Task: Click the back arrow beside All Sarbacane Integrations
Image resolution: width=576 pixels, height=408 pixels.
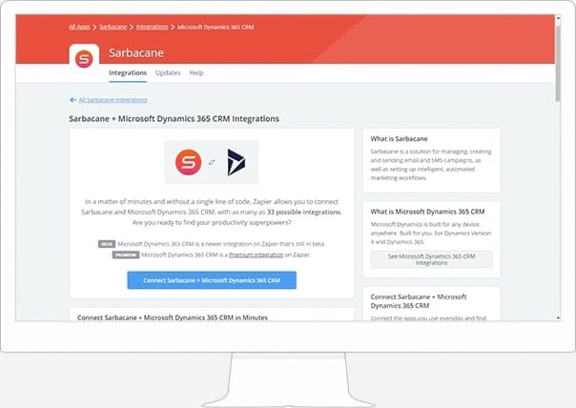Action: pyautogui.click(x=72, y=100)
